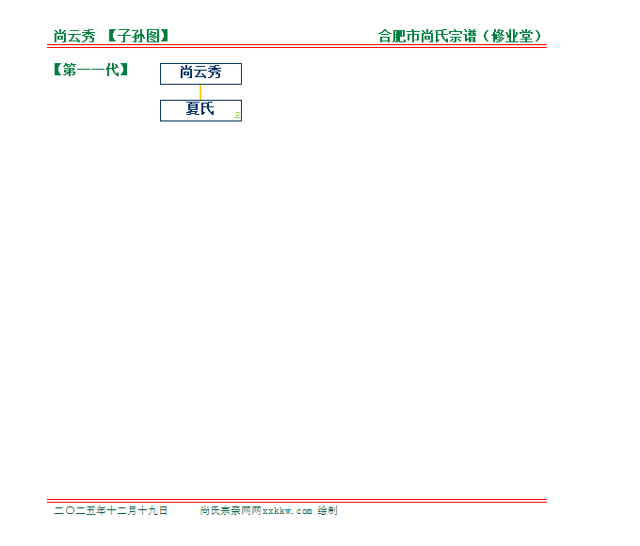Click the small green icon in 夏氏 box
The width and height of the screenshot is (640, 546).
(x=237, y=115)
